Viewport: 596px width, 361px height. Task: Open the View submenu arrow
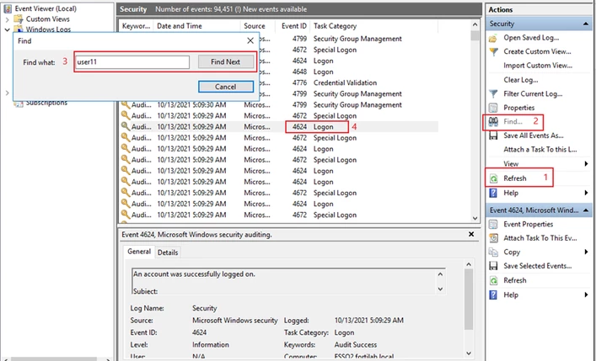tap(586, 163)
